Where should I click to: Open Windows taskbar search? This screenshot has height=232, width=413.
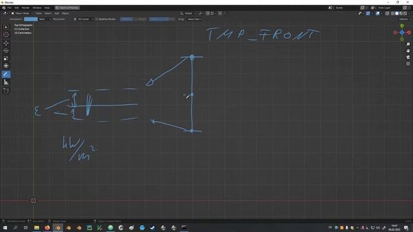[x=15, y=227]
